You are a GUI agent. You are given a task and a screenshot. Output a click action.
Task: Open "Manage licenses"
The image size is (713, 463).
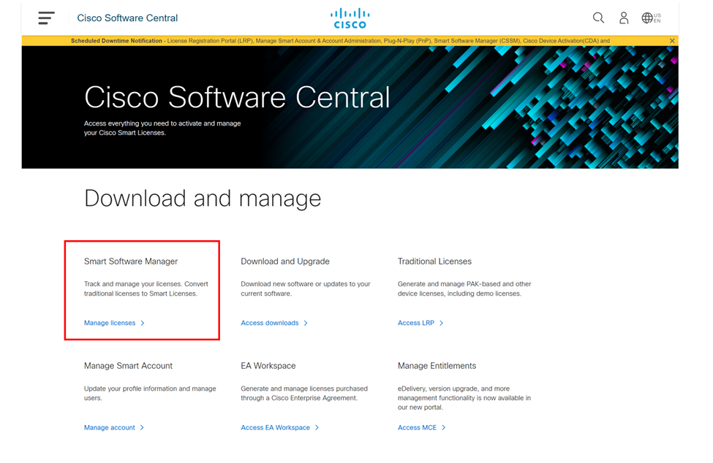pos(110,323)
